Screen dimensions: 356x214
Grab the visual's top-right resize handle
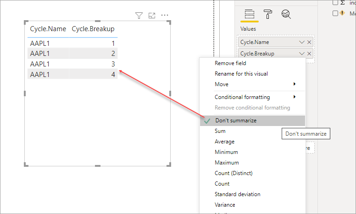pos(169,22)
